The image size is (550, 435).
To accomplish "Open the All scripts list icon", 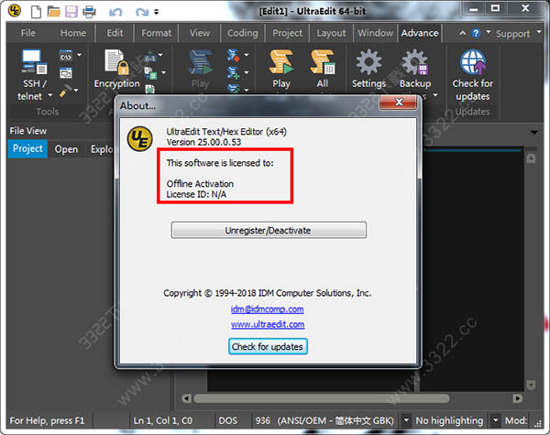I will tap(323, 62).
